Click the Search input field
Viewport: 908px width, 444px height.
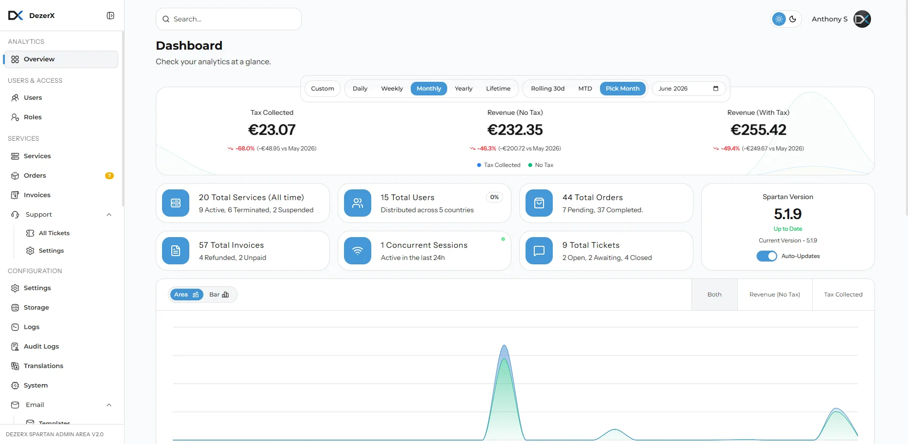(x=229, y=19)
